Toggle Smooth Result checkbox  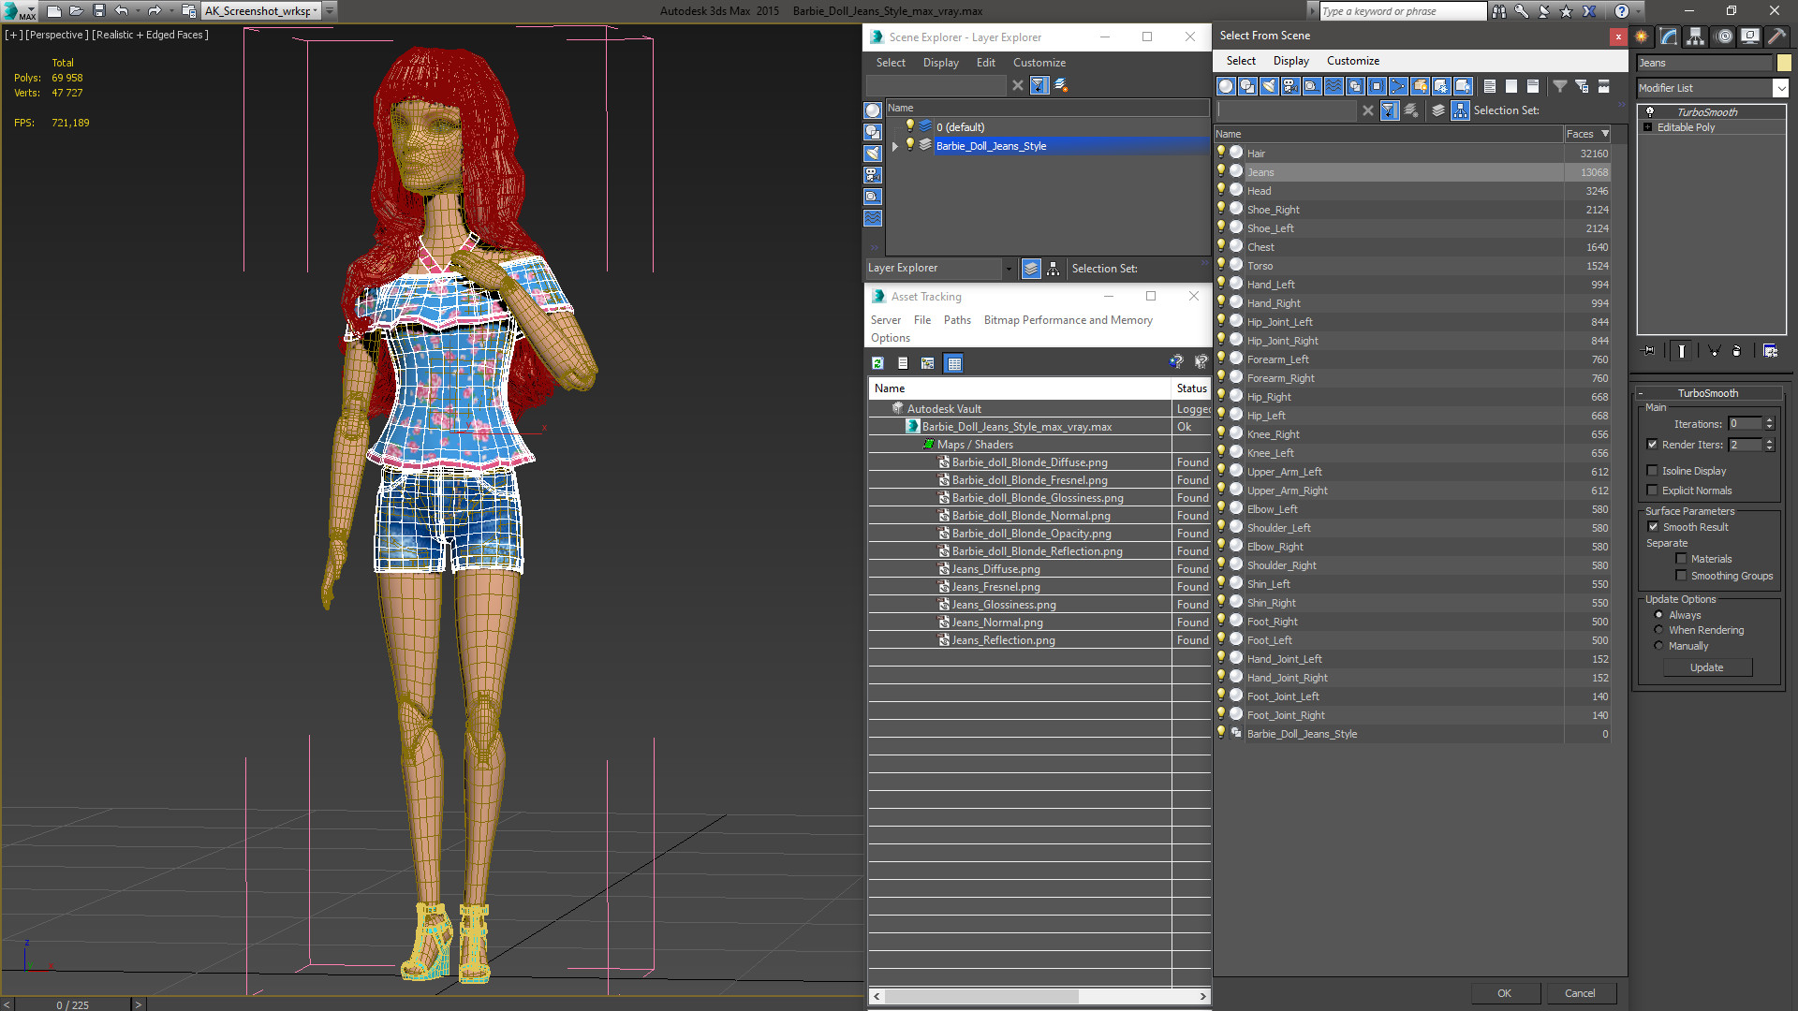1654,527
